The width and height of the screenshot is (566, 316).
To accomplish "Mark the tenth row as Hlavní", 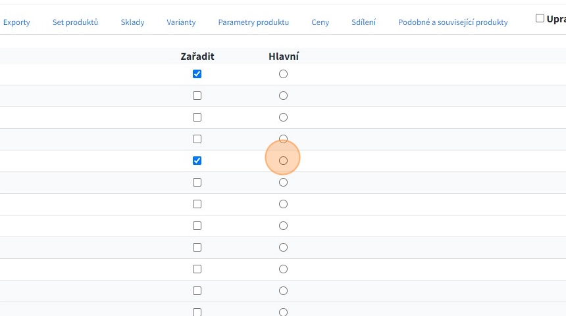I will point(283,269).
